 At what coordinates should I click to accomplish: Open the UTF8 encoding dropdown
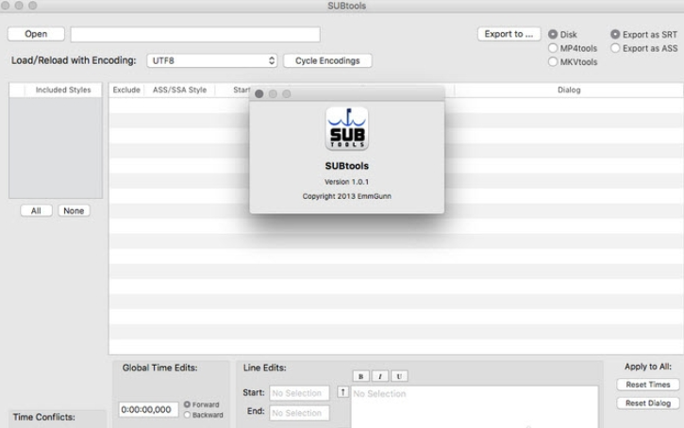pyautogui.click(x=212, y=60)
